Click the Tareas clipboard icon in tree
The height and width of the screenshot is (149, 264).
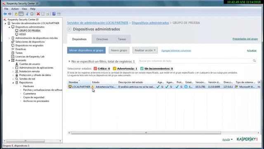coord(13,53)
